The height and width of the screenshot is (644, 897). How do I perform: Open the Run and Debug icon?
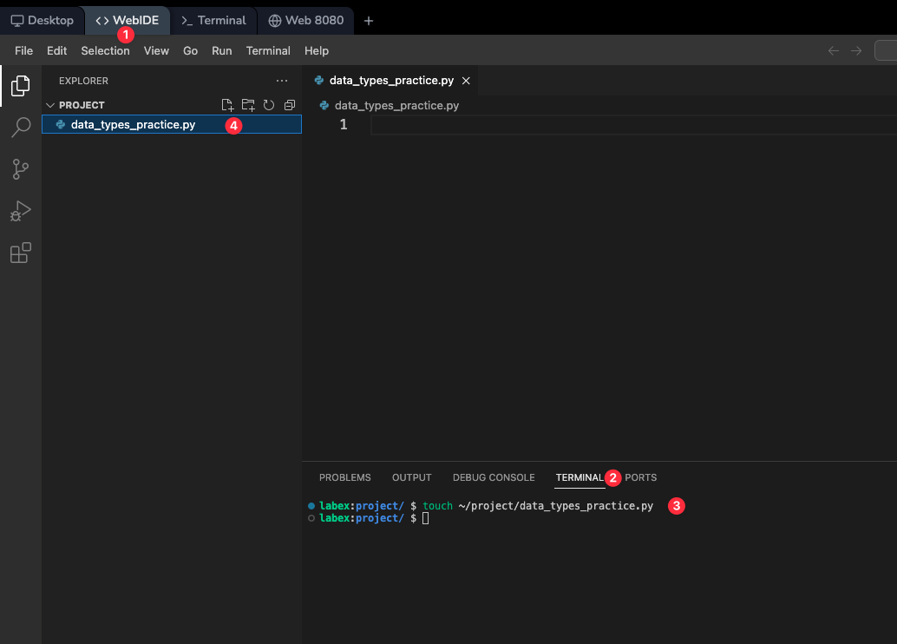pyautogui.click(x=20, y=211)
